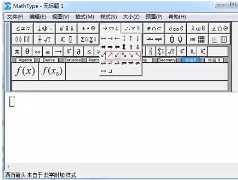Insert the northwest-southeast double arrow from the dropdown
Image resolution: width=238 pixels, height=180 pixels.
point(124,55)
